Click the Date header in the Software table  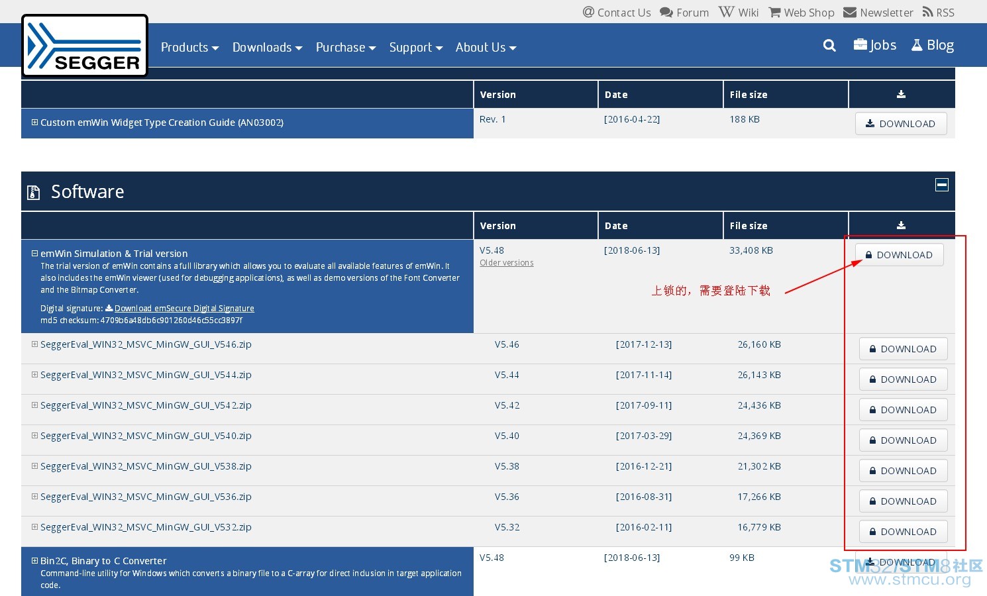click(616, 226)
